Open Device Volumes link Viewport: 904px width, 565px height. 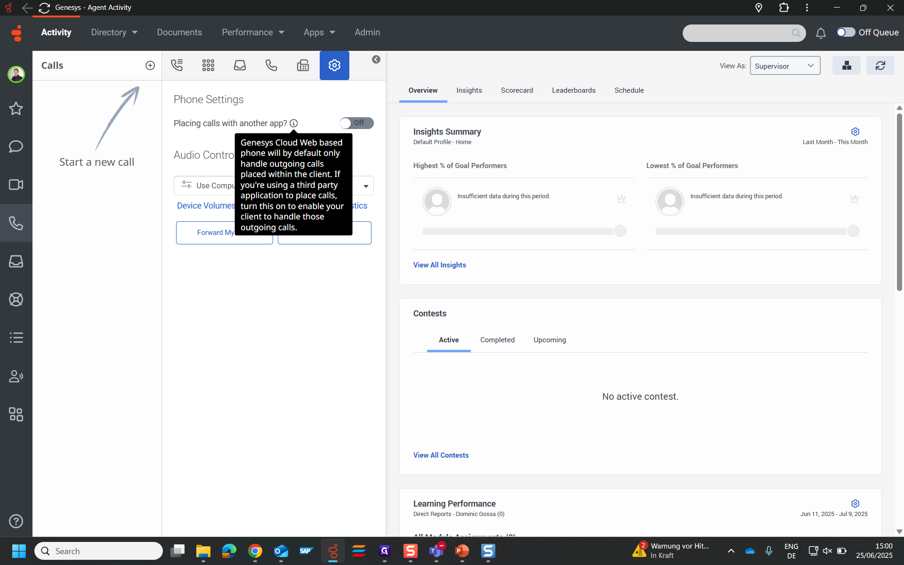[x=206, y=206]
